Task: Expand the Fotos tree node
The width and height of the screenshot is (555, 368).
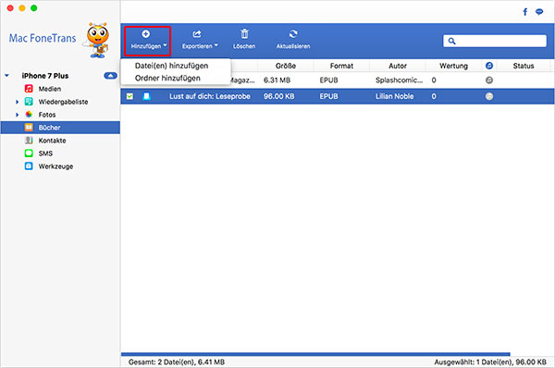Action: coord(17,115)
